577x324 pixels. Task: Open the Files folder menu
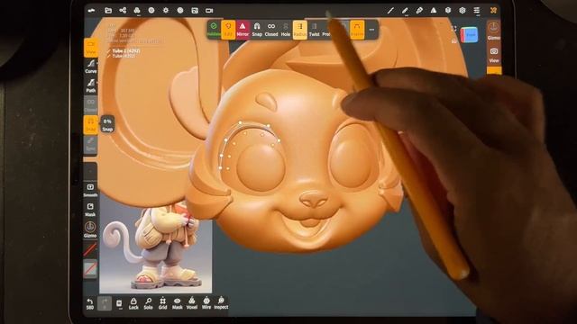click(x=108, y=11)
